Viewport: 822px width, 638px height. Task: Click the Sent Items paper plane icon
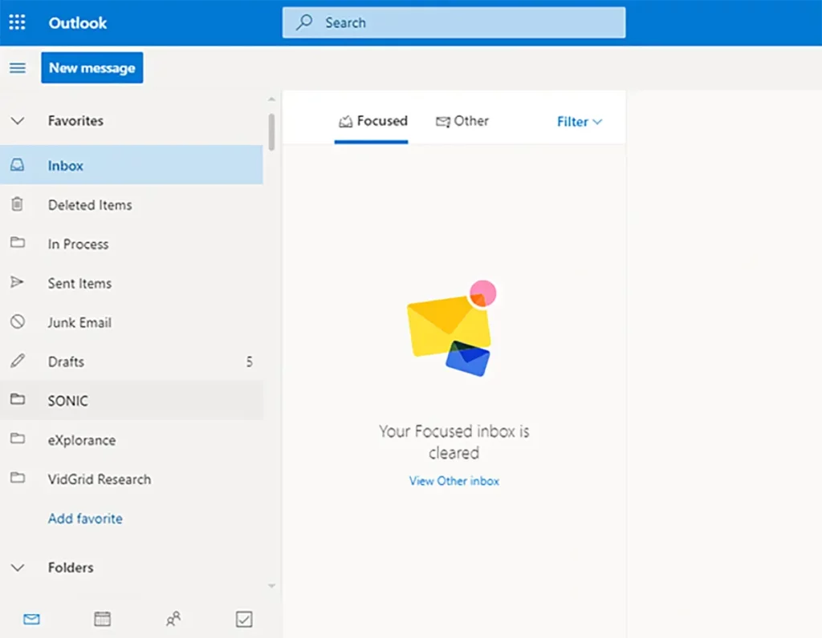(x=18, y=284)
